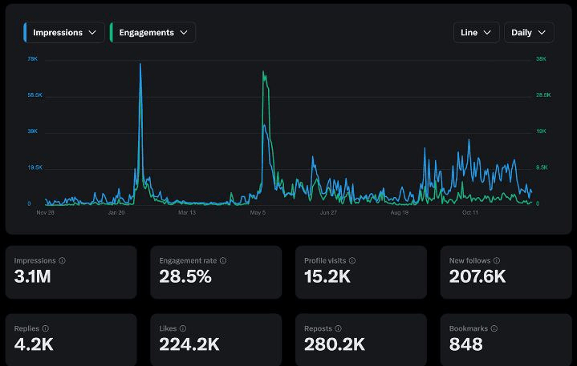The image size is (577, 366).
Task: Open the Engagements metric dropdown
Action: [x=152, y=32]
